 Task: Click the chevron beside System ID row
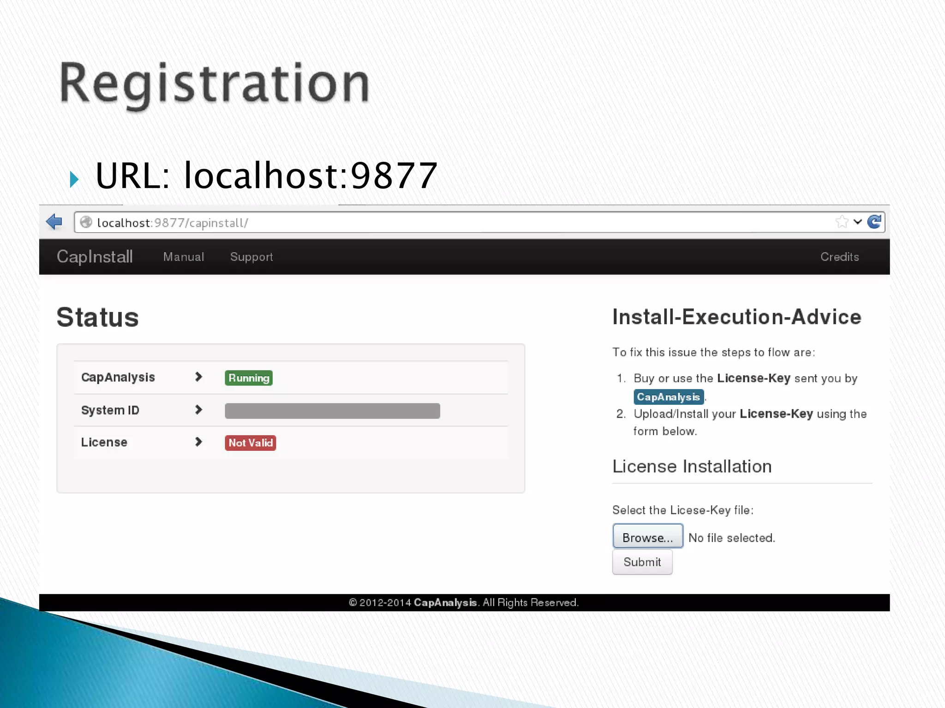click(x=198, y=410)
